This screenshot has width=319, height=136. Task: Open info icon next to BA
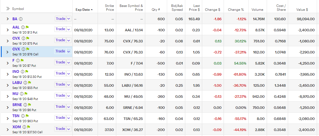pyautogui.click(x=21, y=19)
